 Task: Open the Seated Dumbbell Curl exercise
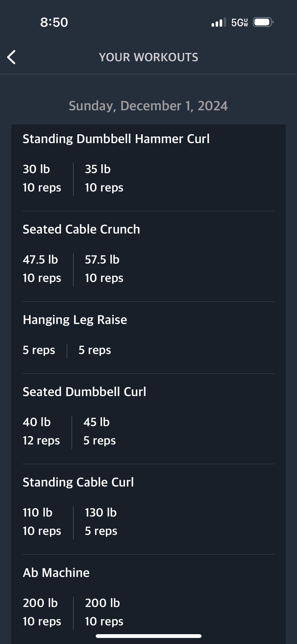[84, 392]
